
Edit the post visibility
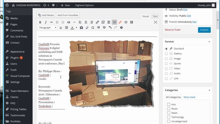click(189, 16)
